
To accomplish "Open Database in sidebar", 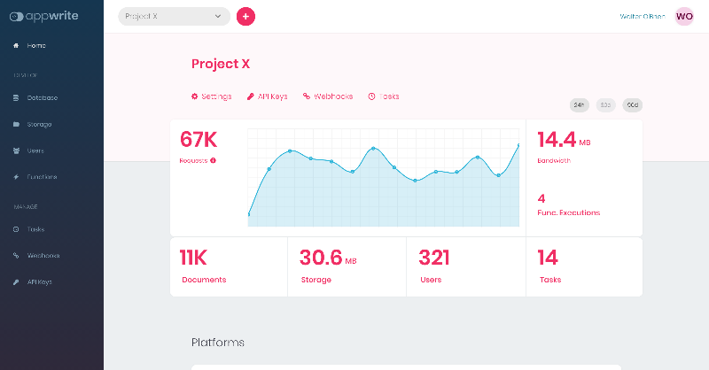I will pos(42,97).
